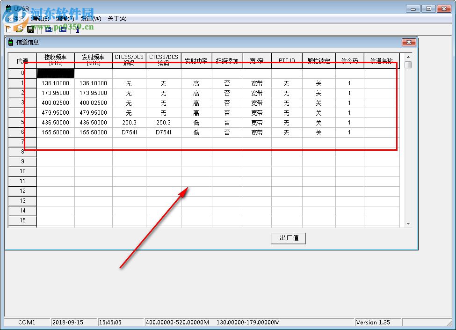Click the write to radio right-arrow icon
This screenshot has height=330, width=456.
point(63,29)
